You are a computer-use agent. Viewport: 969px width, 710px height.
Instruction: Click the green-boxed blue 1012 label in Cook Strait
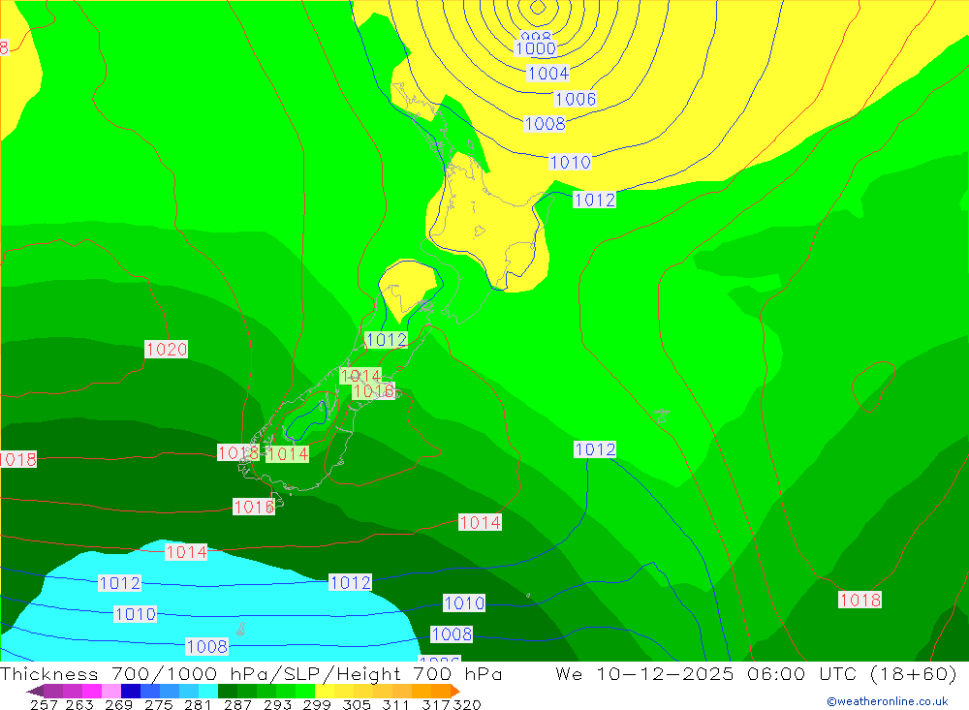(387, 340)
